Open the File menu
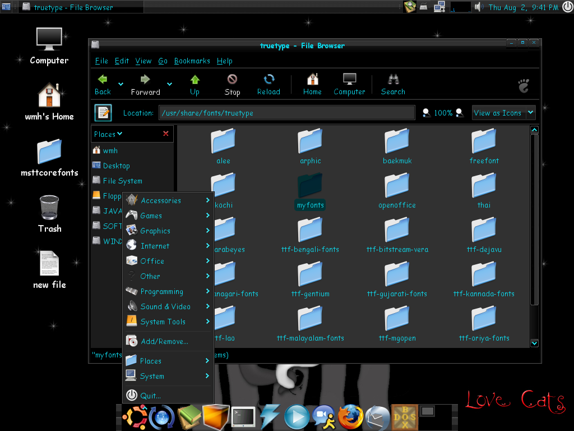The height and width of the screenshot is (431, 574). point(101,61)
